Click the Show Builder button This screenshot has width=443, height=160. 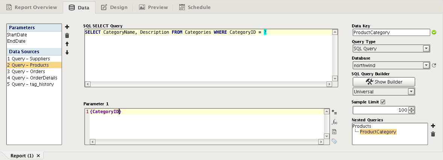coord(384,82)
